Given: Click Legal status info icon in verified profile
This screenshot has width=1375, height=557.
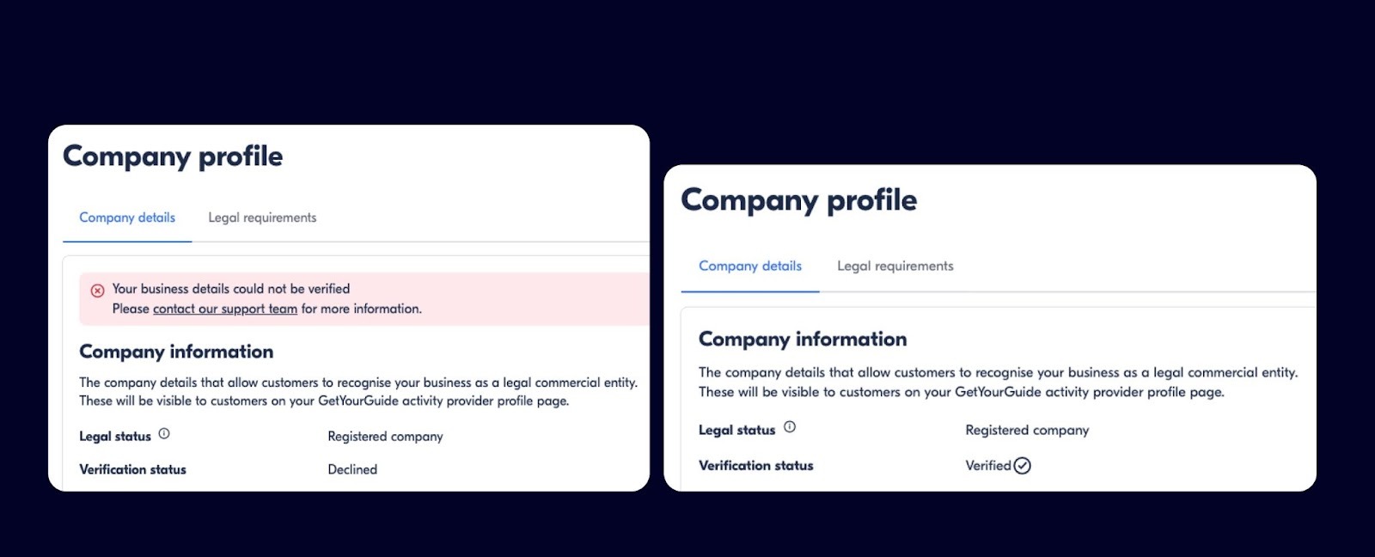Looking at the screenshot, I should (x=790, y=427).
